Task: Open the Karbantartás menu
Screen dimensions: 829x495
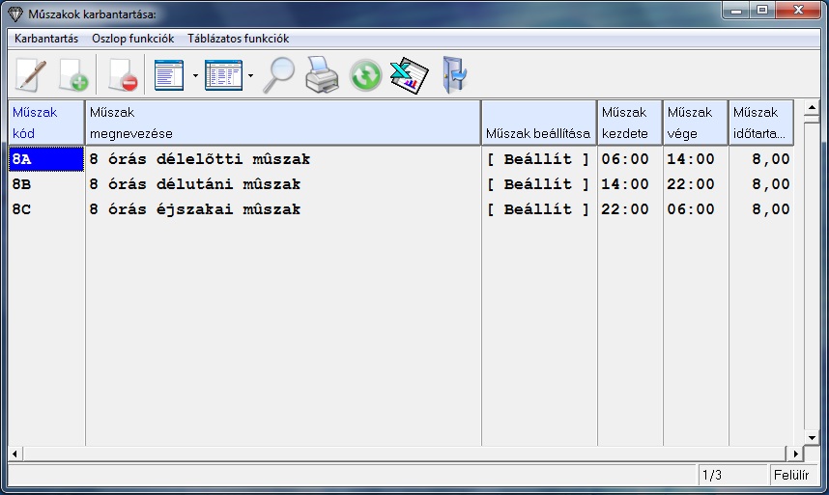Action: [x=46, y=39]
